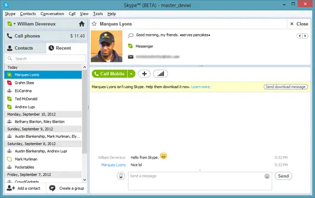This screenshot has width=315, height=198.
Task: Focus the contact Search field
Action: coord(46,59)
